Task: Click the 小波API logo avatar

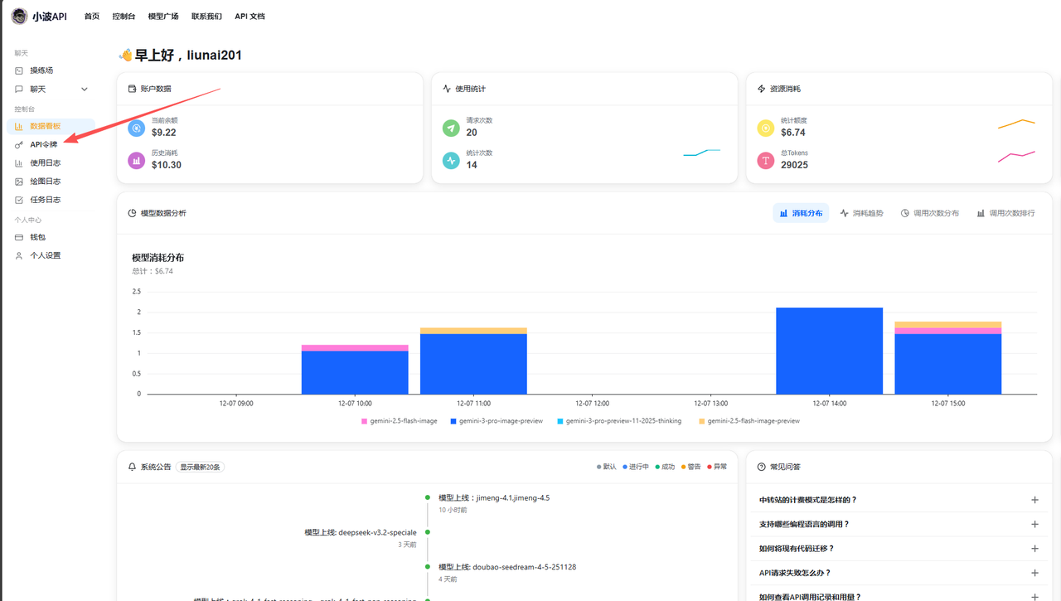Action: 19,17
